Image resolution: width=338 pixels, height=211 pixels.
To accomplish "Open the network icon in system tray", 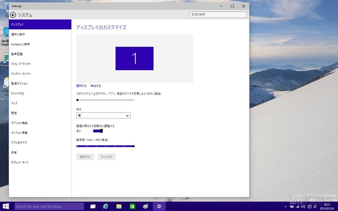I will (297, 206).
